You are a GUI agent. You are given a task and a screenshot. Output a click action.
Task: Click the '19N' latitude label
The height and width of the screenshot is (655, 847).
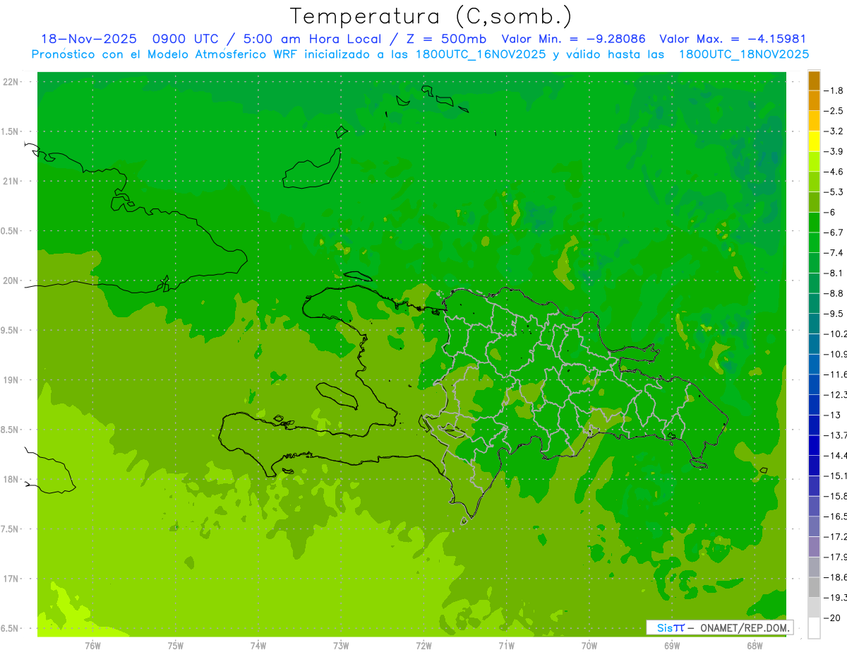[x=11, y=380]
